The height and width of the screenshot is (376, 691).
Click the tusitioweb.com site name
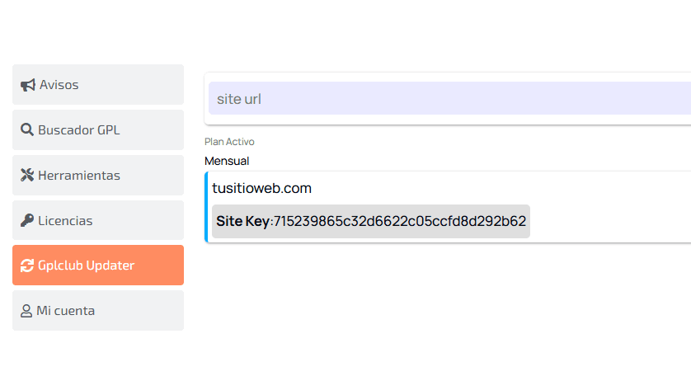(261, 189)
